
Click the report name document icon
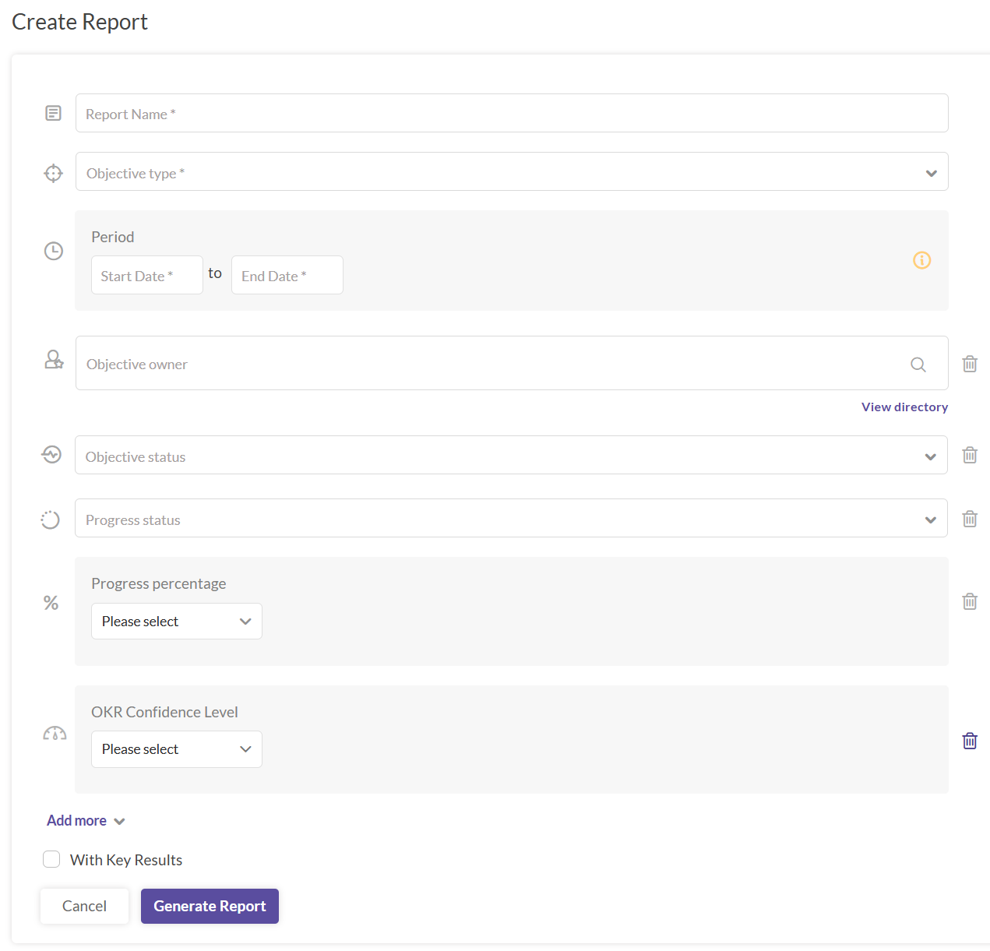click(x=53, y=114)
